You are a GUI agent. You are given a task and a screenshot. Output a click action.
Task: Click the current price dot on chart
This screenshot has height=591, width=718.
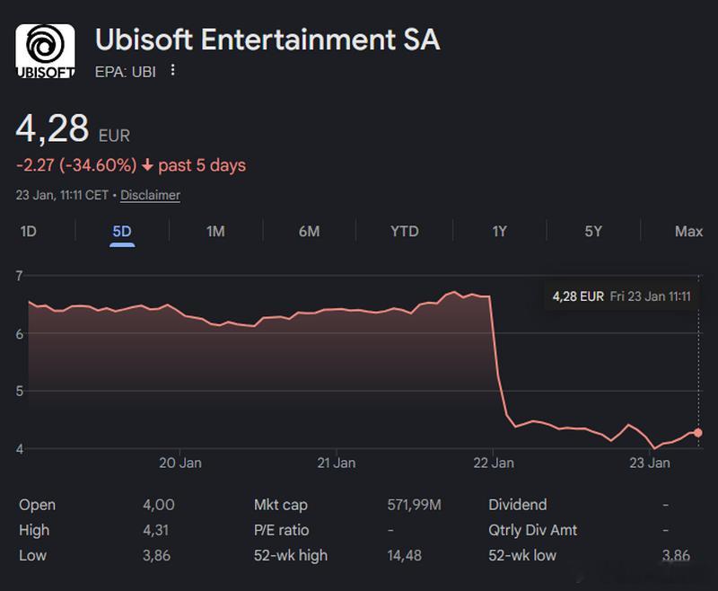pos(698,433)
